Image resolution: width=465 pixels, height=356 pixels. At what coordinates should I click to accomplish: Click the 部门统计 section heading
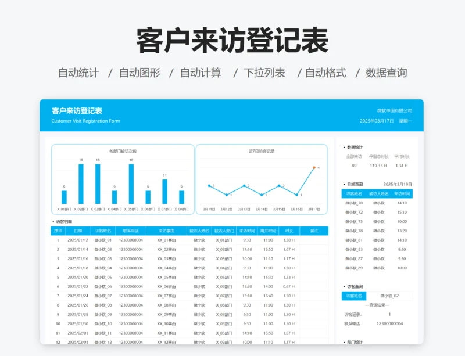(355, 343)
